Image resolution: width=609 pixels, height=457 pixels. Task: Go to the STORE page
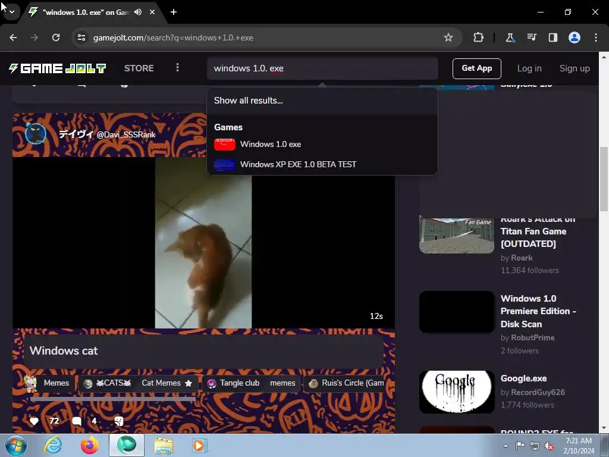tap(139, 68)
